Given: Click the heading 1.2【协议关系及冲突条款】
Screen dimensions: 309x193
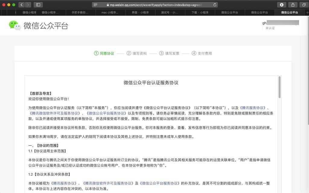Looking at the screenshot, I should click(50, 174).
